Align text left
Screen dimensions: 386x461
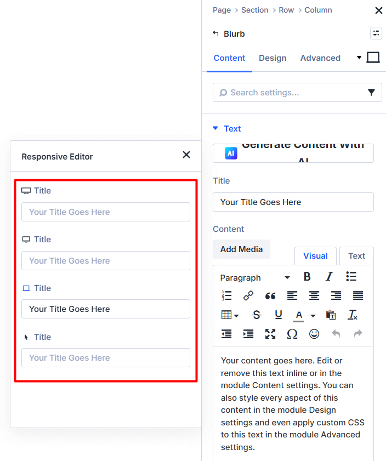[292, 295]
